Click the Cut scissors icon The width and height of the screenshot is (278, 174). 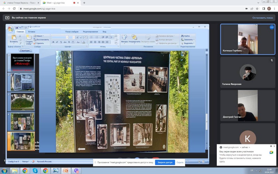click(20, 36)
